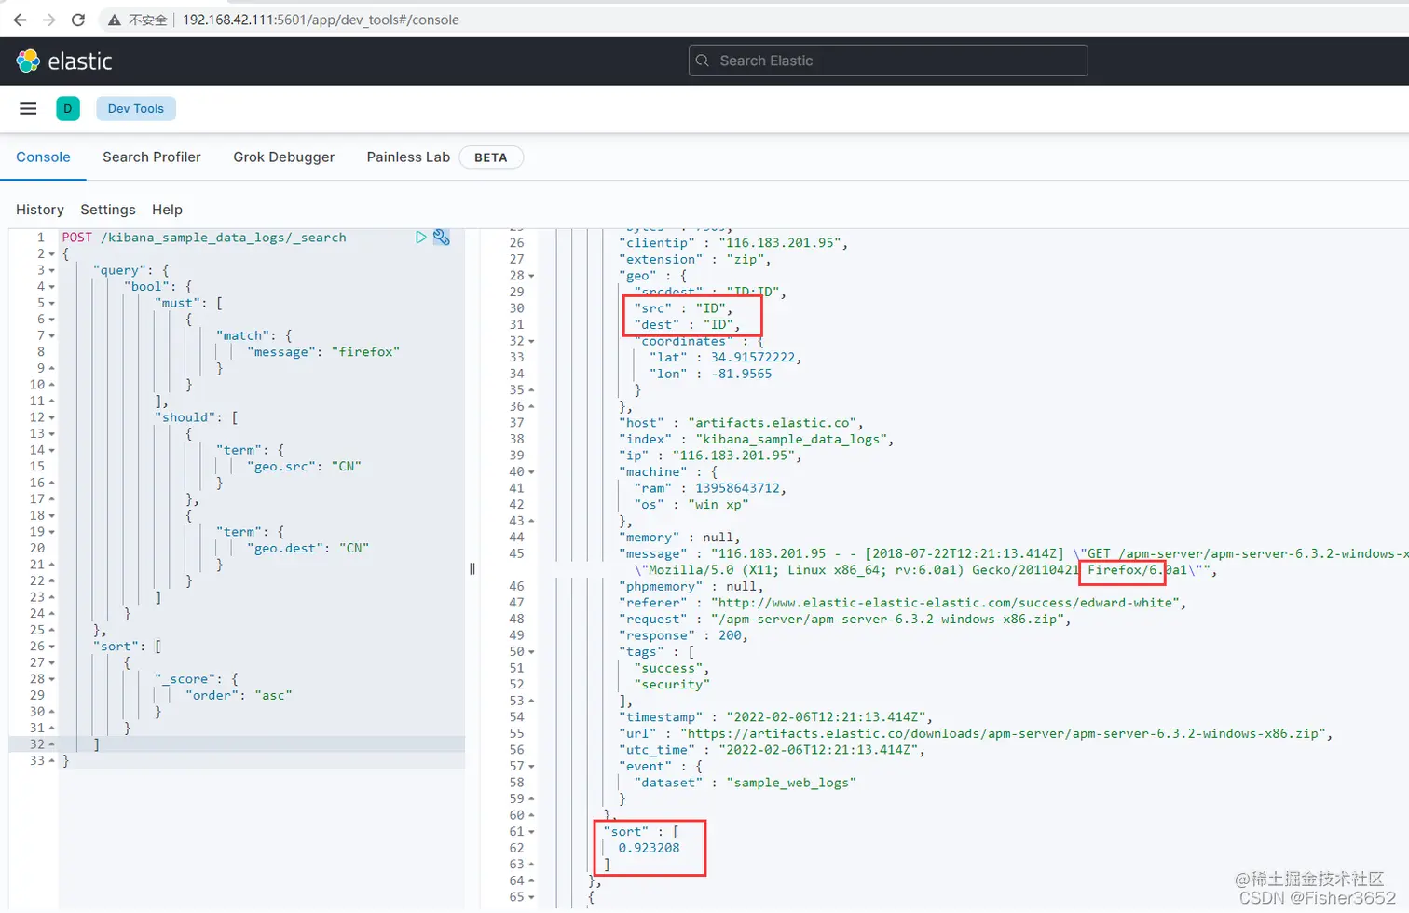This screenshot has width=1409, height=913.
Task: Open the hamburger navigation menu
Action: 28,108
